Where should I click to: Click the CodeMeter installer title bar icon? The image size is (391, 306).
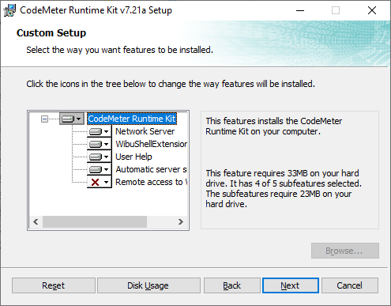click(x=9, y=10)
